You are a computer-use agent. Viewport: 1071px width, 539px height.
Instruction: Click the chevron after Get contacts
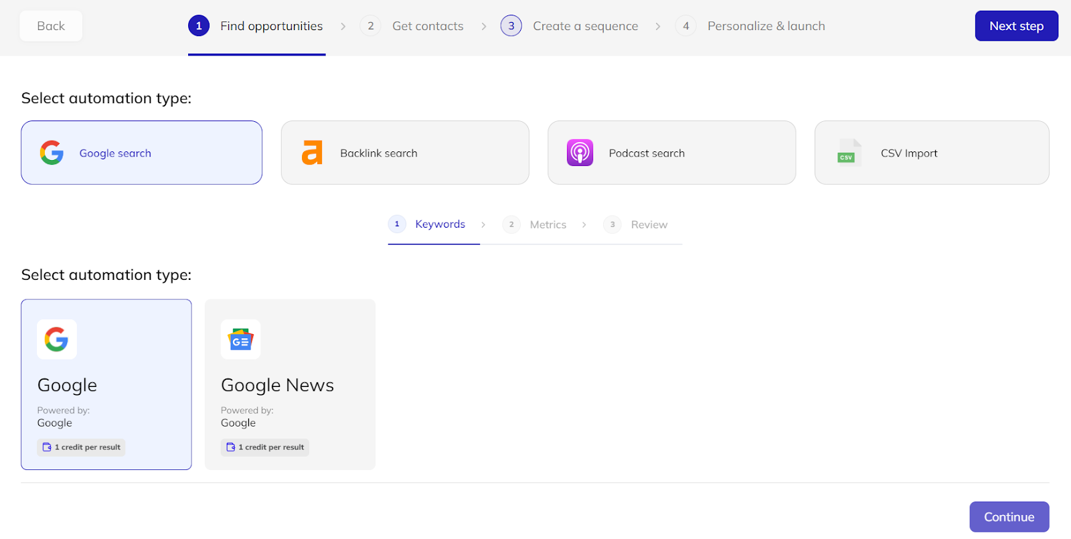click(x=484, y=26)
